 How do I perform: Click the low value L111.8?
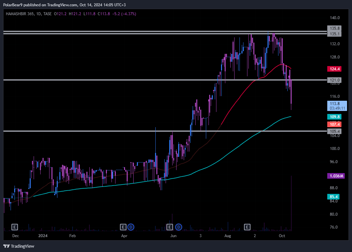89,14
